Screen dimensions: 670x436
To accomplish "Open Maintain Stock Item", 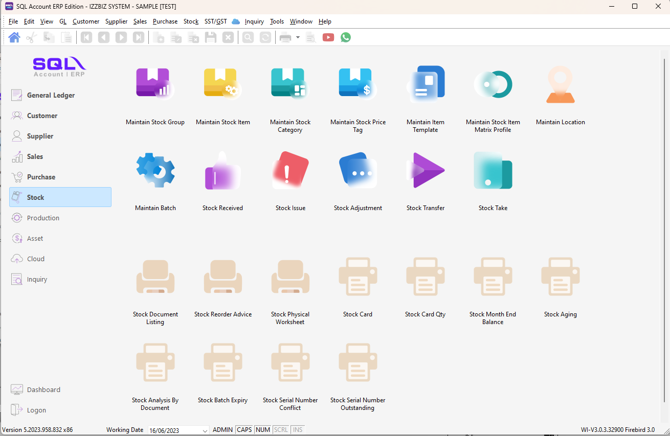I will 223,83.
